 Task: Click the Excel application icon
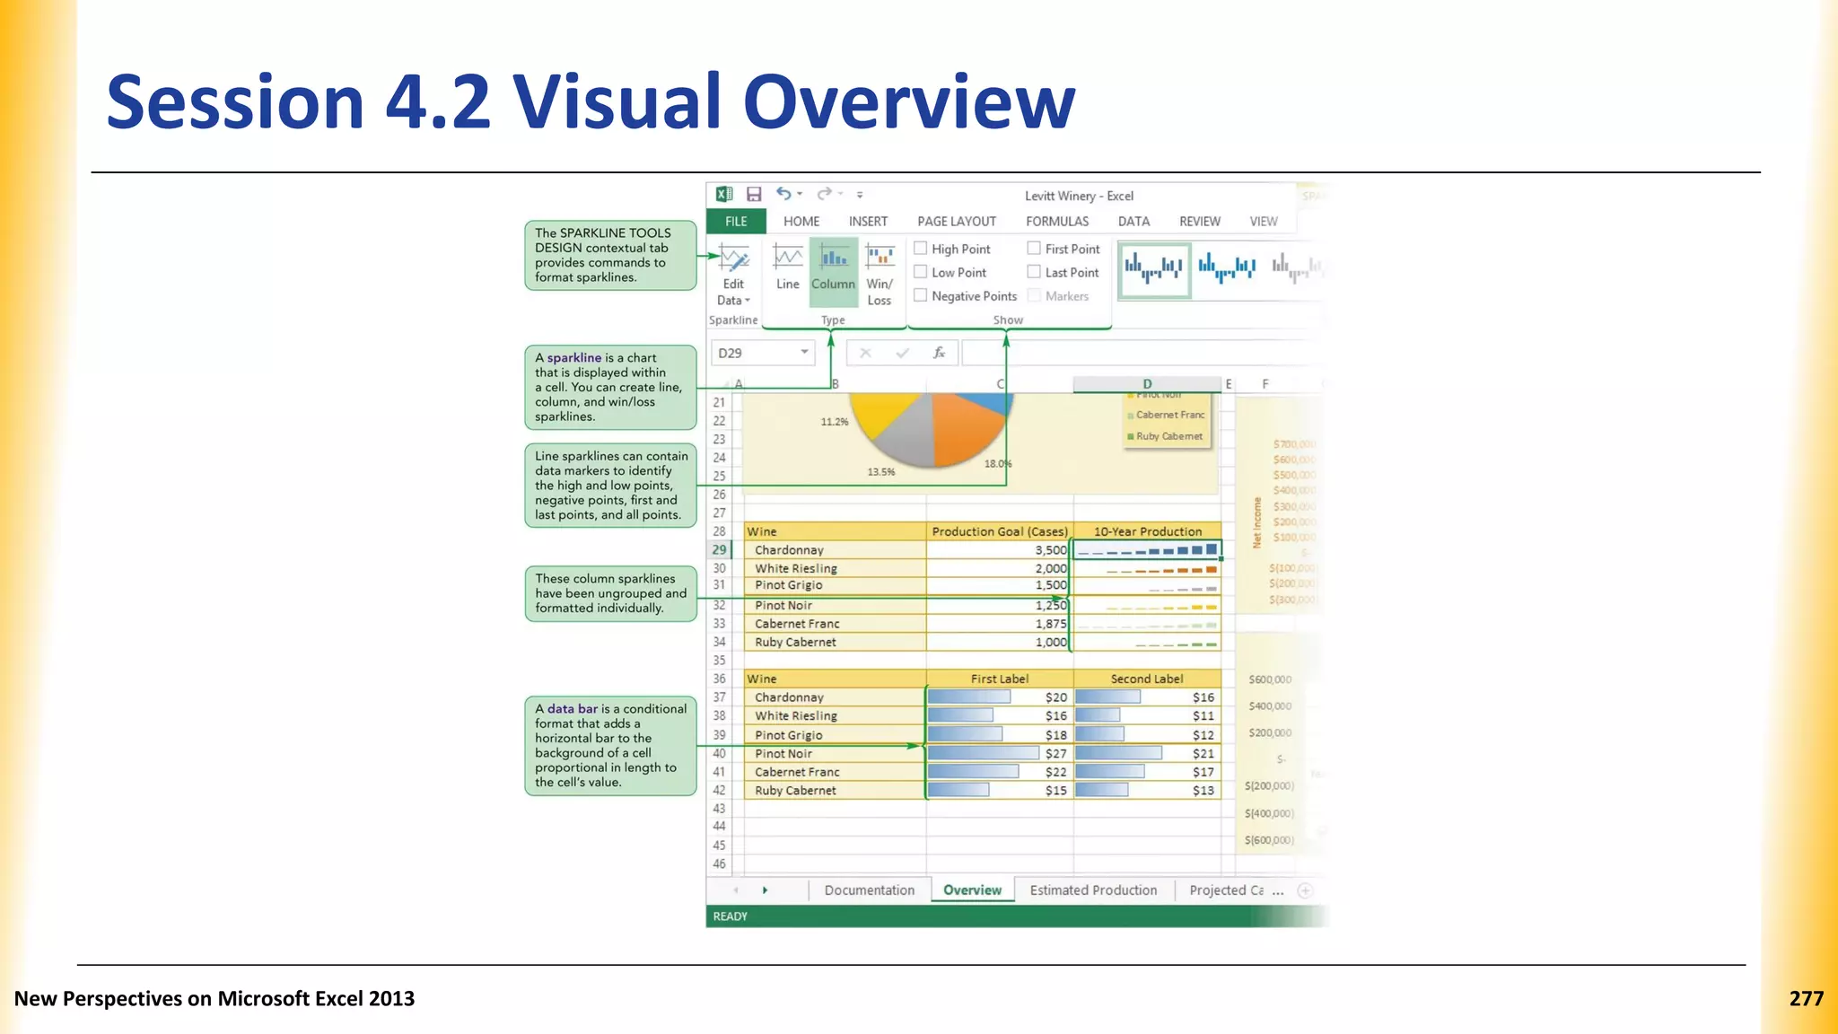point(724,194)
